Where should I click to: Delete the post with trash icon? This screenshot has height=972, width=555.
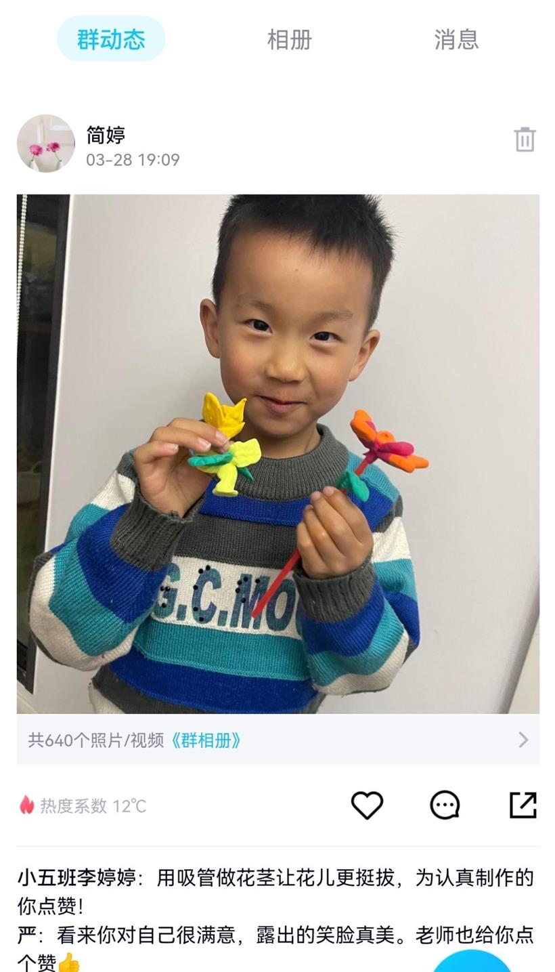525,140
